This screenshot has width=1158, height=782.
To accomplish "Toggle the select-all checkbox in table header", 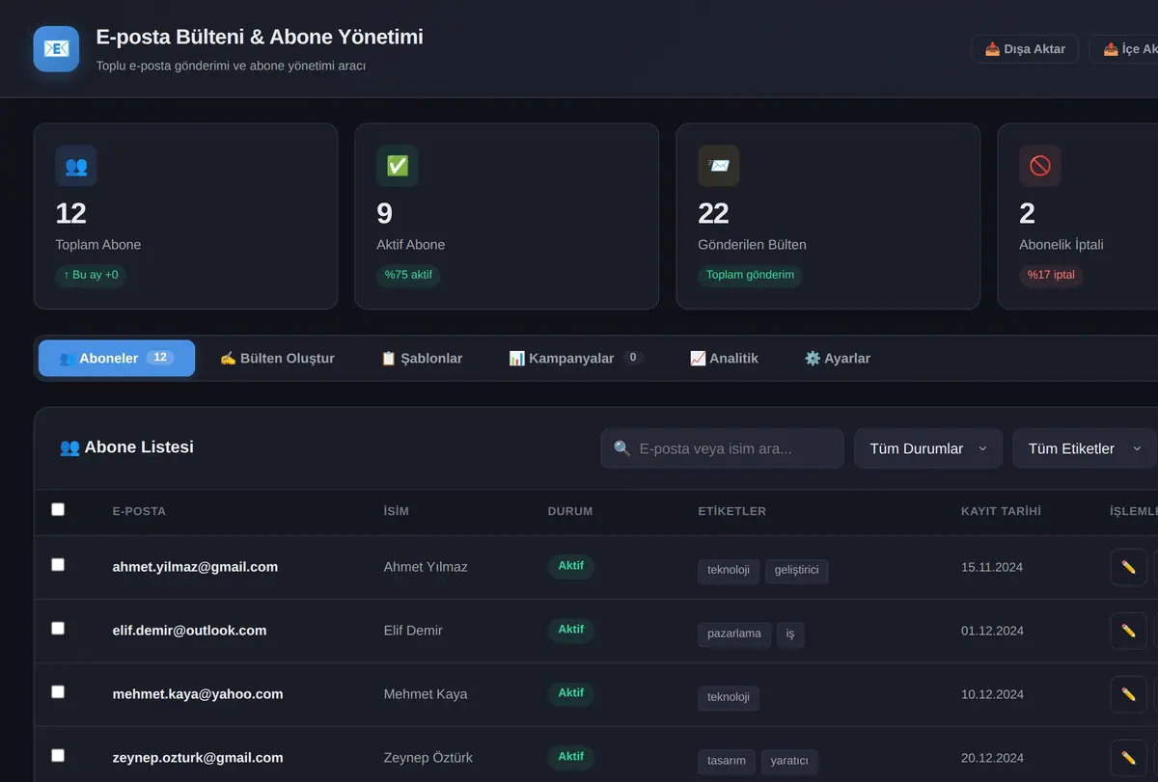I will [x=58, y=509].
